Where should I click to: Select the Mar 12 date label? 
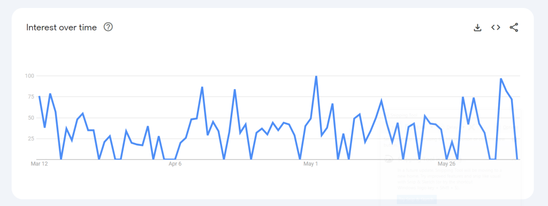click(x=39, y=164)
